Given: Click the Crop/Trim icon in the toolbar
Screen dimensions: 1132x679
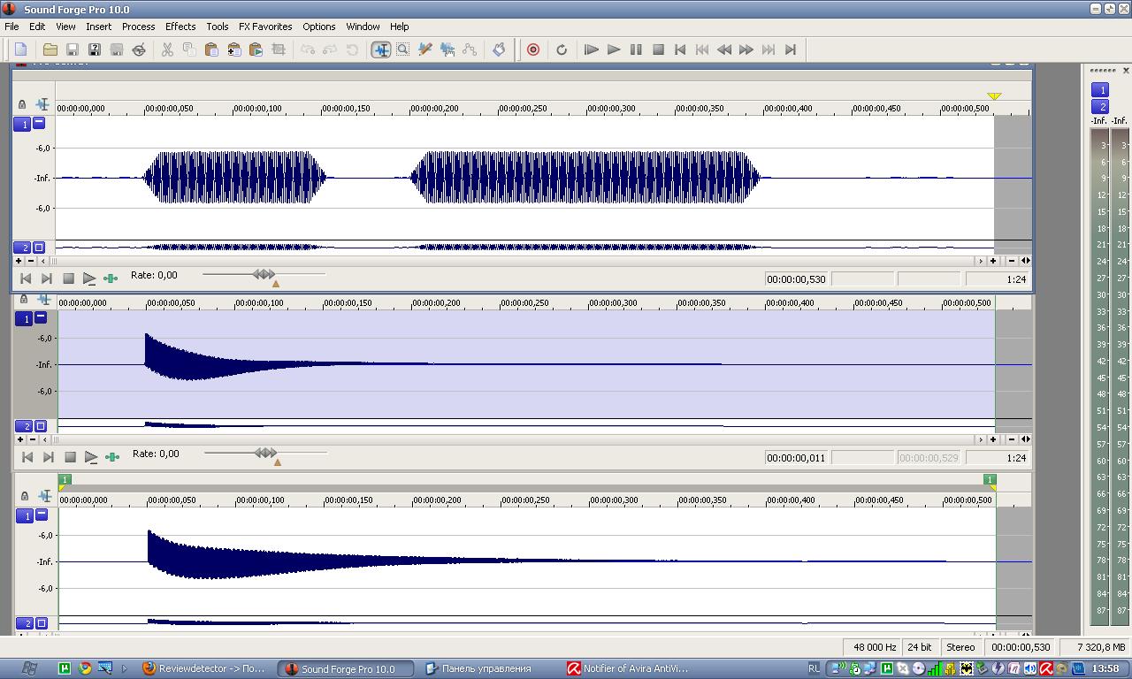Looking at the screenshot, I should pos(278,50).
